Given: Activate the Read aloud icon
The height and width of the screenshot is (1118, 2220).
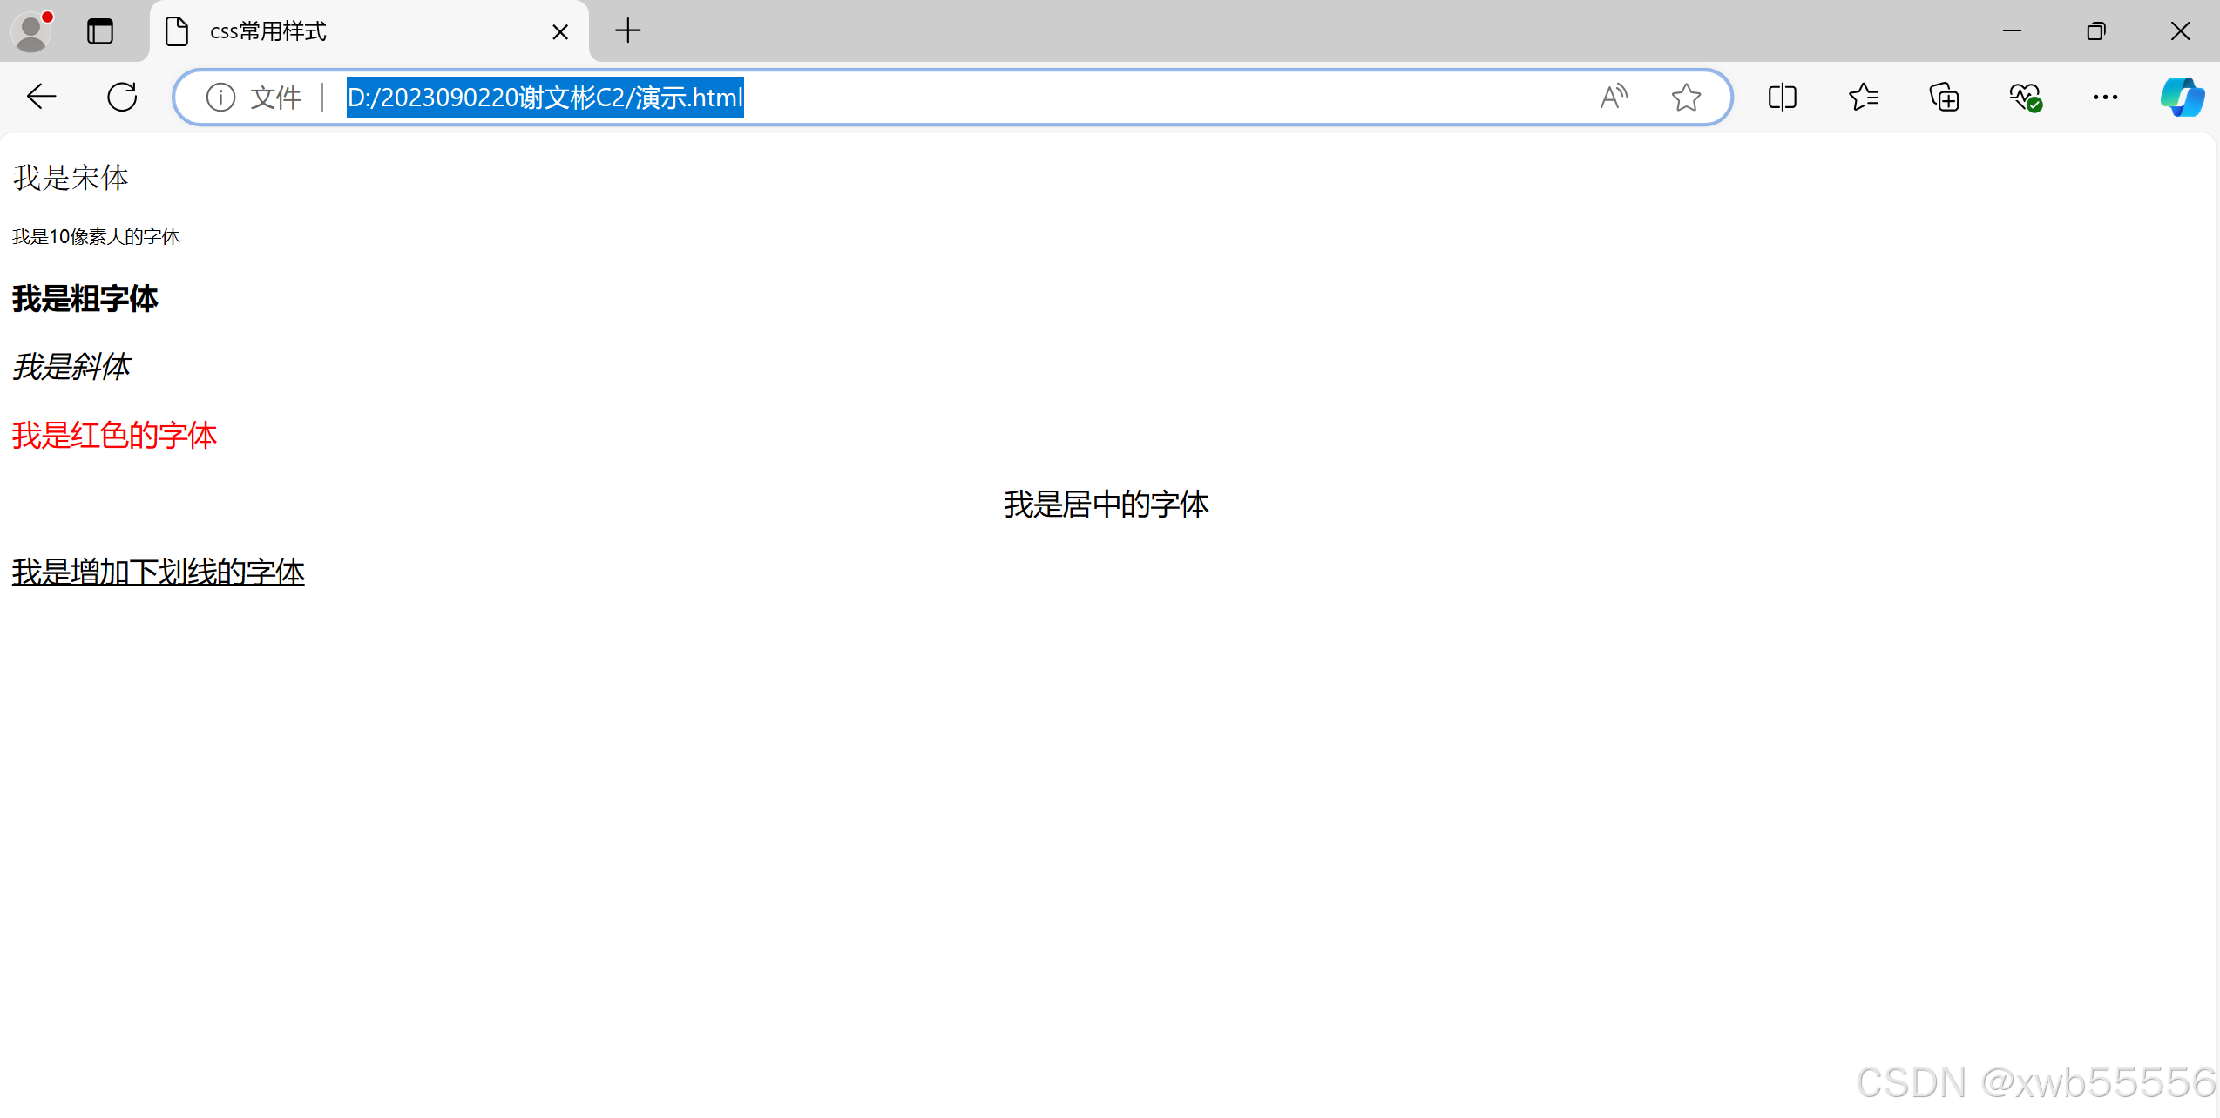Looking at the screenshot, I should point(1613,97).
